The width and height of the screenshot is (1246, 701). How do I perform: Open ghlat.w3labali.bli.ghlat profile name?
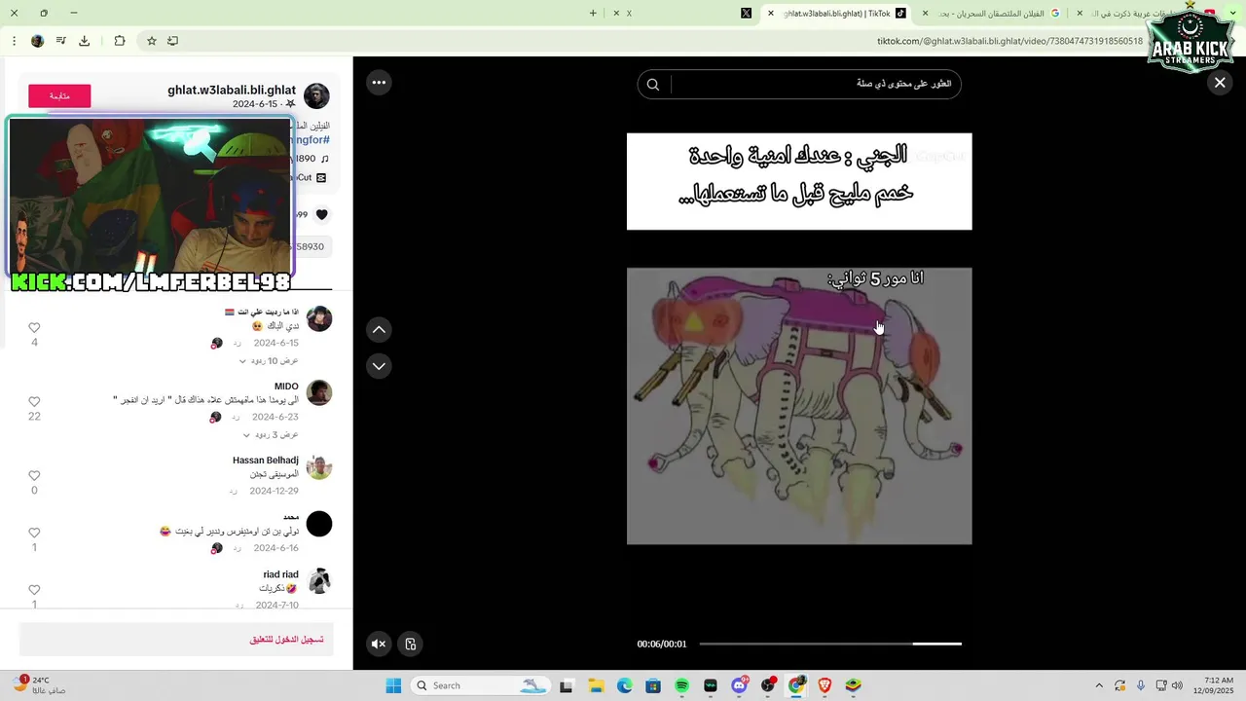pyautogui.click(x=232, y=91)
